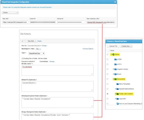Click Change link next to CurrentUser
The image size is (144, 120).
[x=52, y=62]
